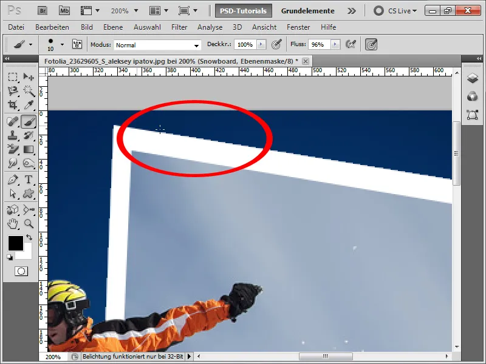Viewport: 486px width, 364px height.
Task: Select the 3D Object Rotate tool
Action: pyautogui.click(x=13, y=210)
